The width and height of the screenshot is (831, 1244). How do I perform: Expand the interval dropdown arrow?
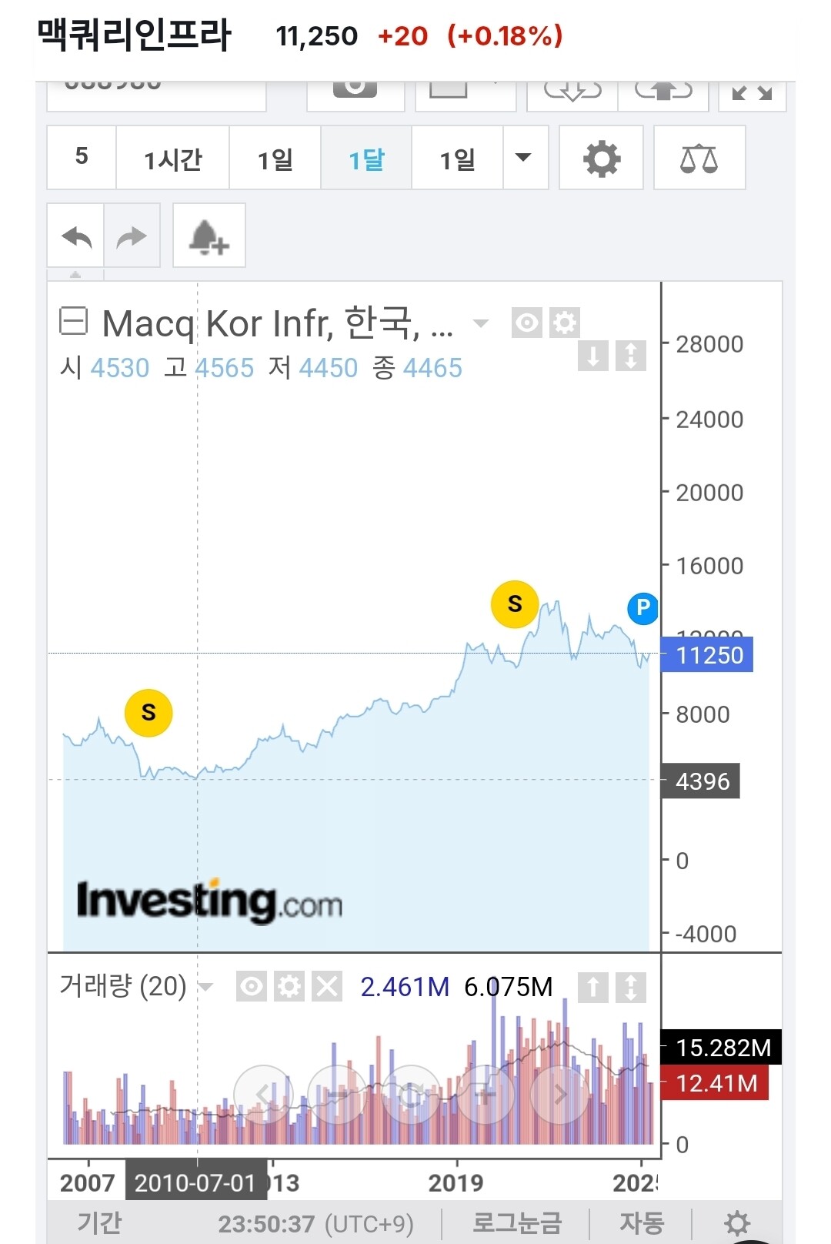tap(523, 159)
